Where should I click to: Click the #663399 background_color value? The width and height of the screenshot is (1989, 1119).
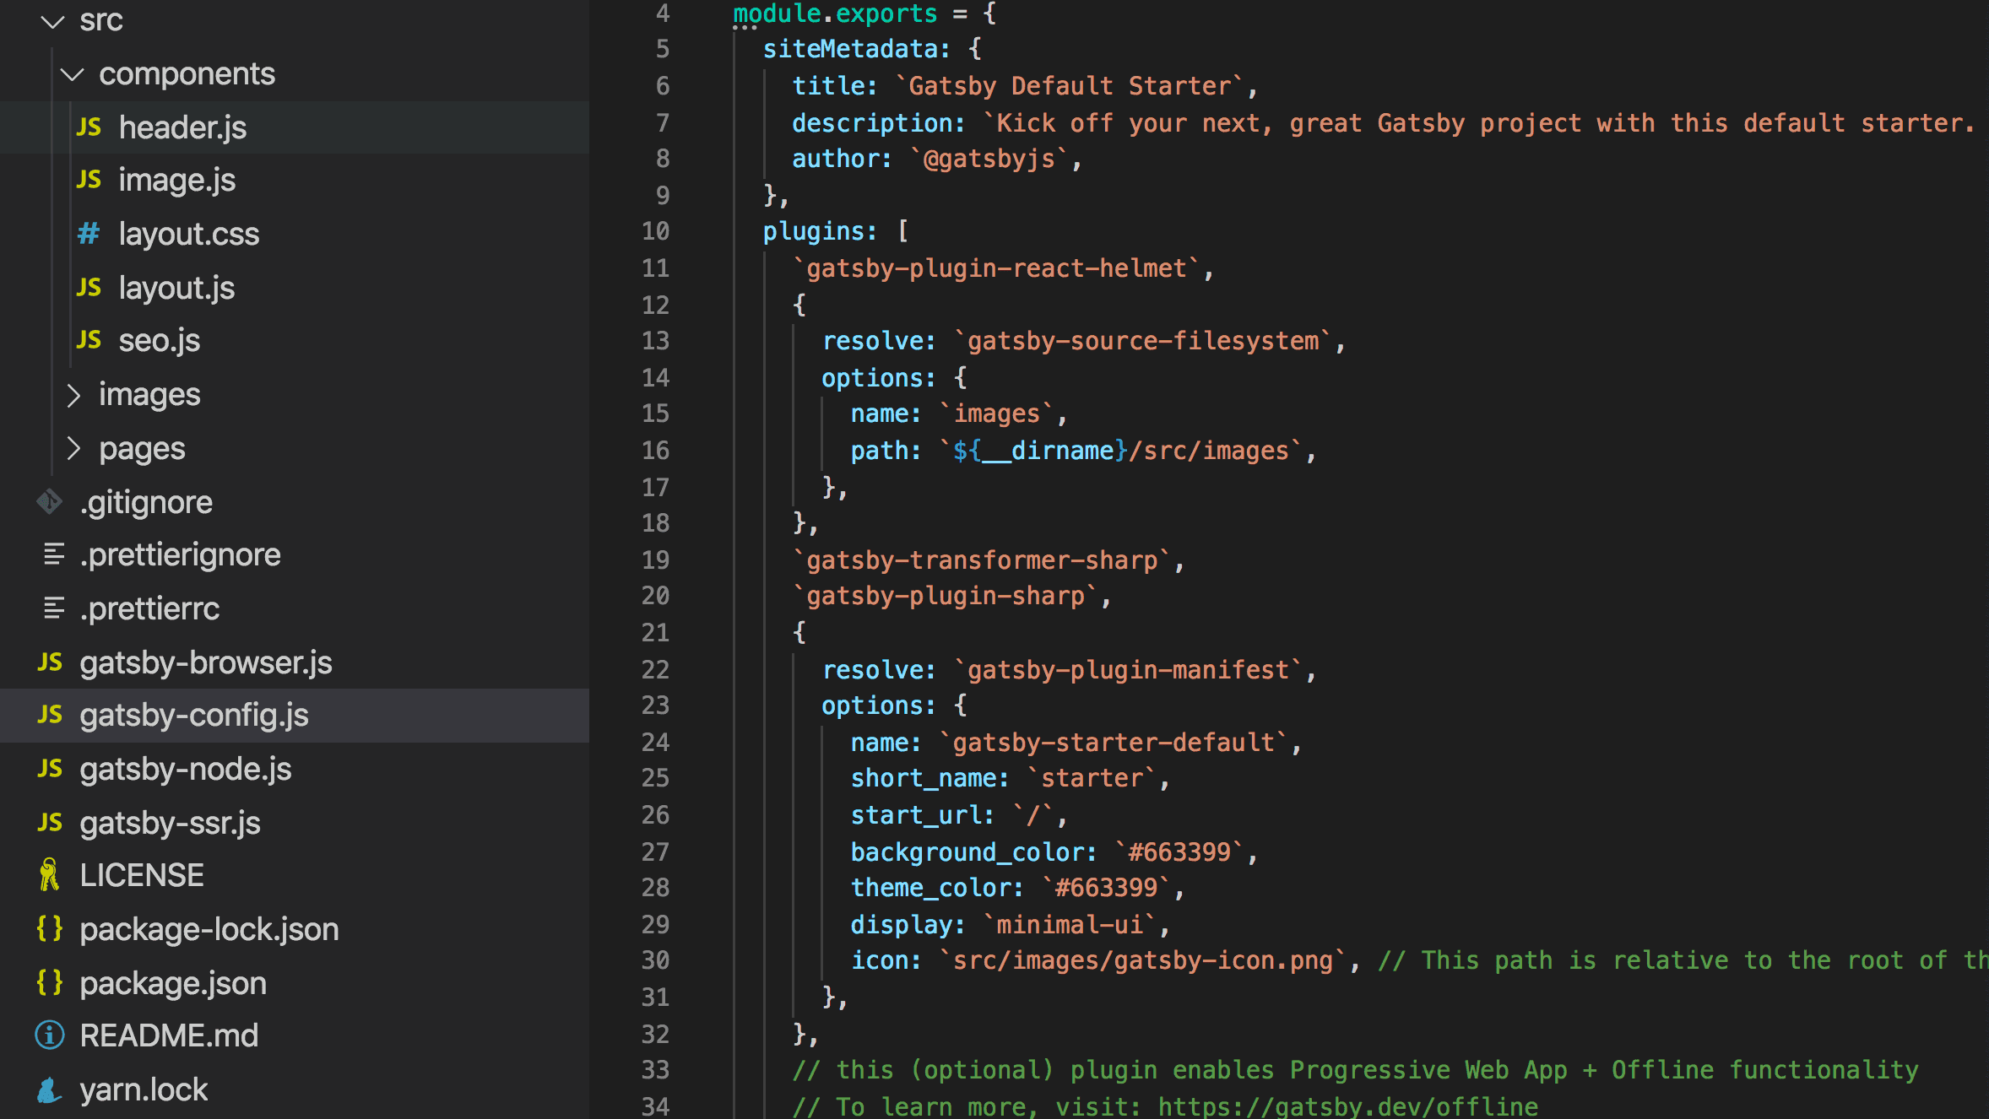[x=1179, y=852]
